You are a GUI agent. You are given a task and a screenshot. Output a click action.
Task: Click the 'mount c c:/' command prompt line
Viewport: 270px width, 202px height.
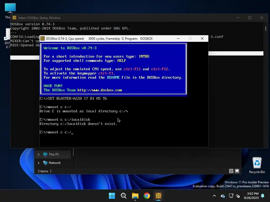pyautogui.click(x=56, y=132)
